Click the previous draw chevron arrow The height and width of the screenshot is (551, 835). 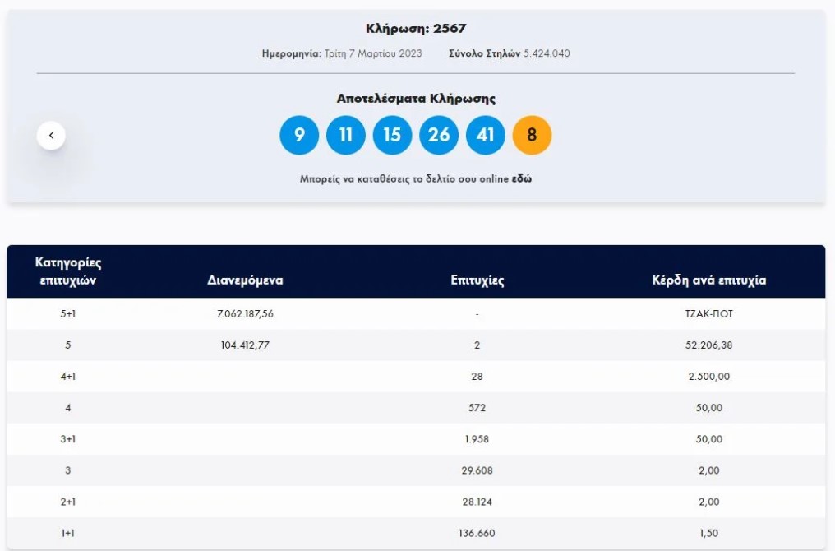pos(51,134)
